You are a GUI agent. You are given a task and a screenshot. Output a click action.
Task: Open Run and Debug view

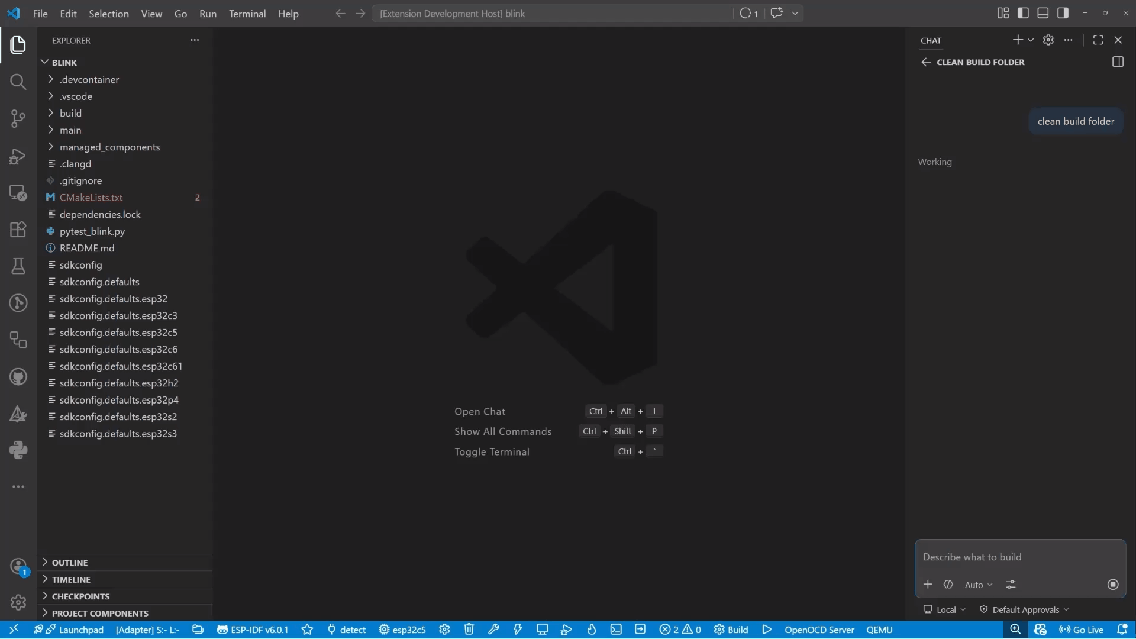18,156
